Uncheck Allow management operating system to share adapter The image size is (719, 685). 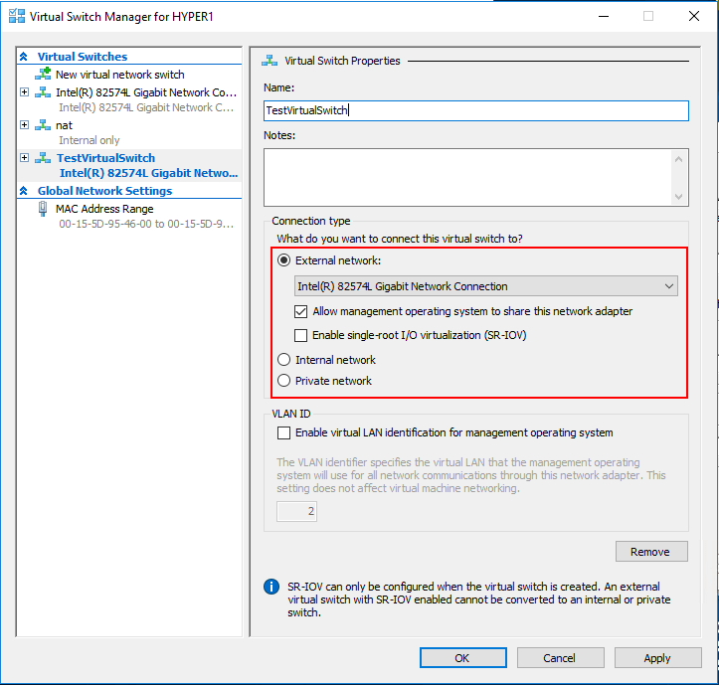(x=300, y=312)
